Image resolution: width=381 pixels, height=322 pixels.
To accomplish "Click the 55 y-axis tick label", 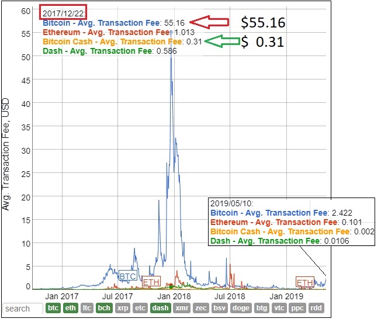I will (26, 34).
